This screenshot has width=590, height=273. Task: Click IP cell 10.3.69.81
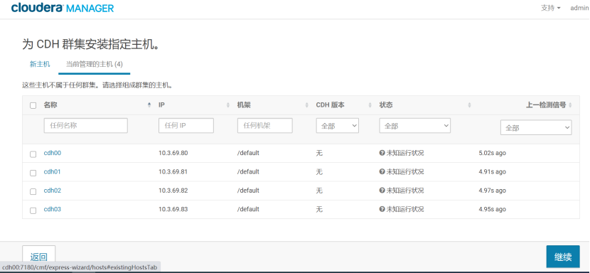[x=173, y=172]
